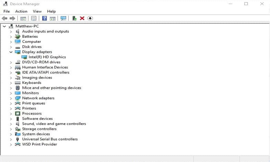The image size is (270, 162).
Task: Expand the System devices category
Action: (x=11, y=134)
